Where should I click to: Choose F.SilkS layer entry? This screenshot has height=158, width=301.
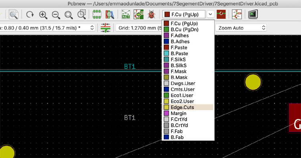tap(188, 60)
